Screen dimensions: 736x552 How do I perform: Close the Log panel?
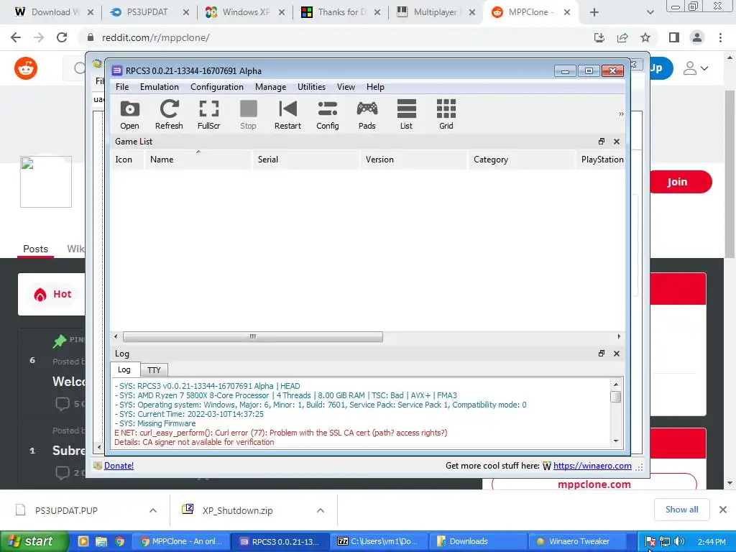pos(617,353)
